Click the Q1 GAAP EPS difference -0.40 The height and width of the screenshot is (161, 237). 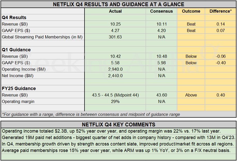point(221,63)
